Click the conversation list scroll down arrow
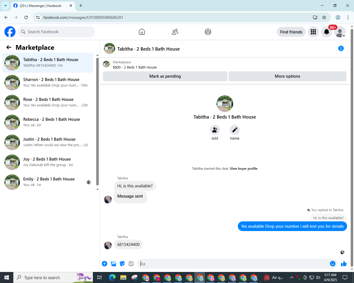Screen dimensions: 354x283 [97, 189]
